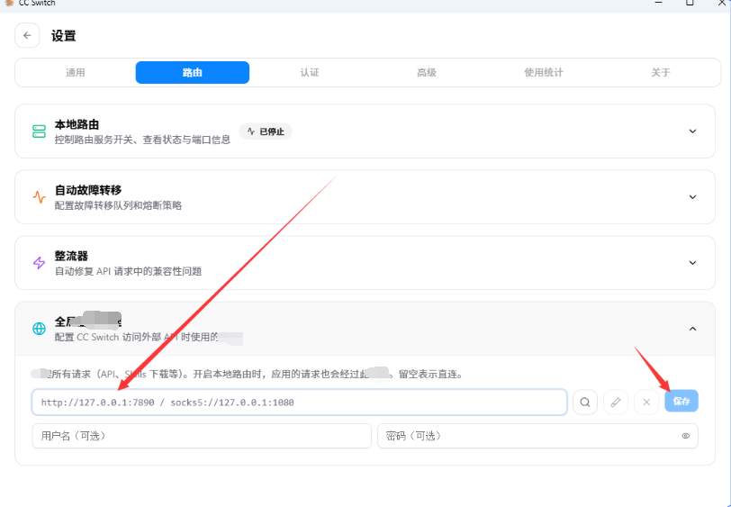Click the magnifier search icon beside the proxy address

(x=585, y=402)
